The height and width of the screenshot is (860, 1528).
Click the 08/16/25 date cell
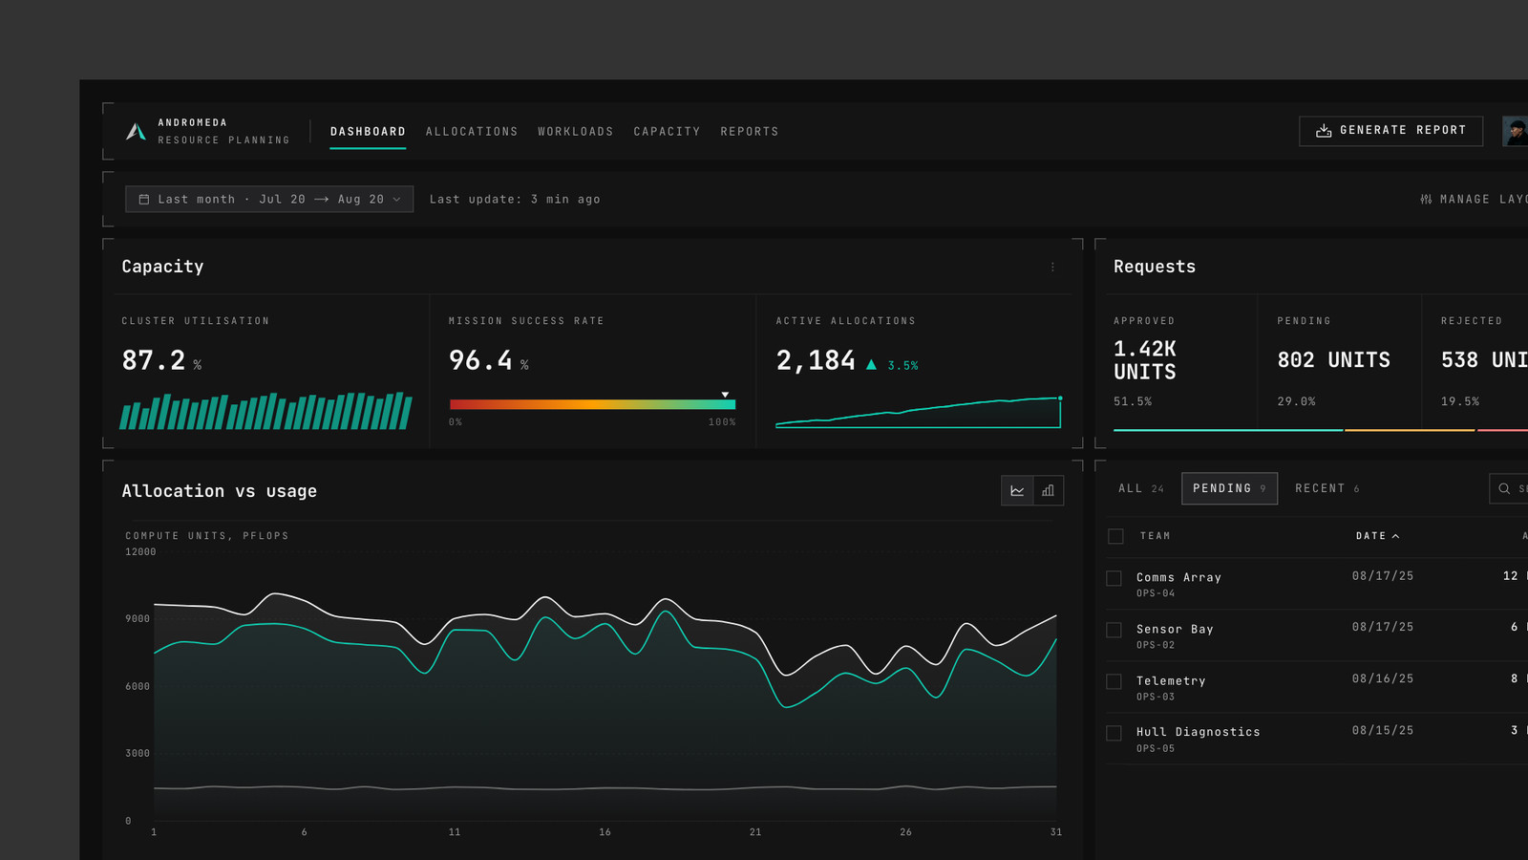1383,678
